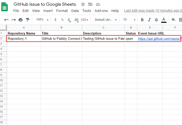Open the Edit menu
This screenshot has height=125, width=182.
click(x=25, y=11)
